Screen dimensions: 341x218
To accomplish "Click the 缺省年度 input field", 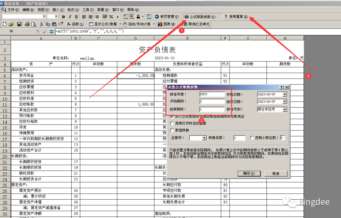I will pos(212,94).
